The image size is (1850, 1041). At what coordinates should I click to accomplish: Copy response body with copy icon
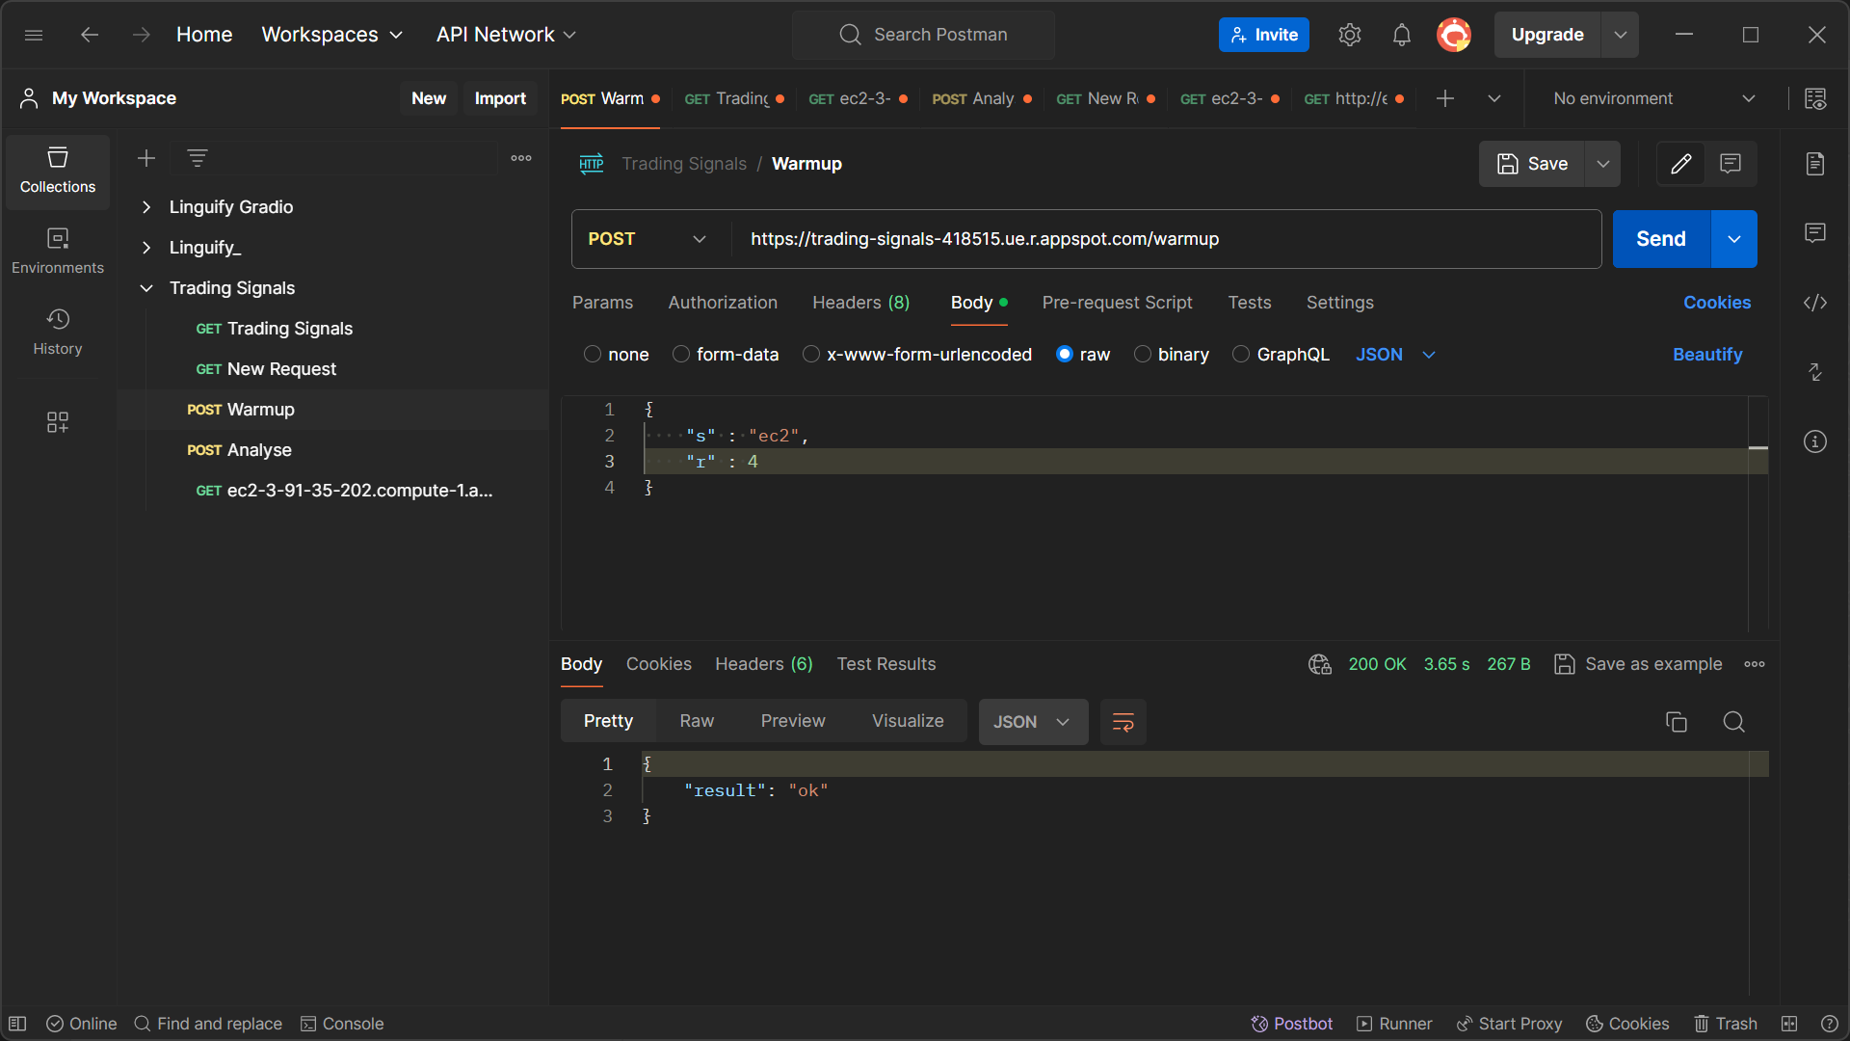pyautogui.click(x=1677, y=722)
